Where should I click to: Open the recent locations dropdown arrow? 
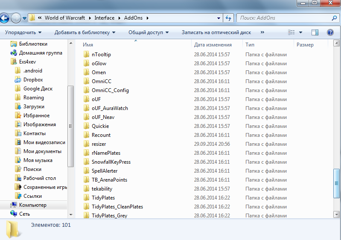click(25, 18)
